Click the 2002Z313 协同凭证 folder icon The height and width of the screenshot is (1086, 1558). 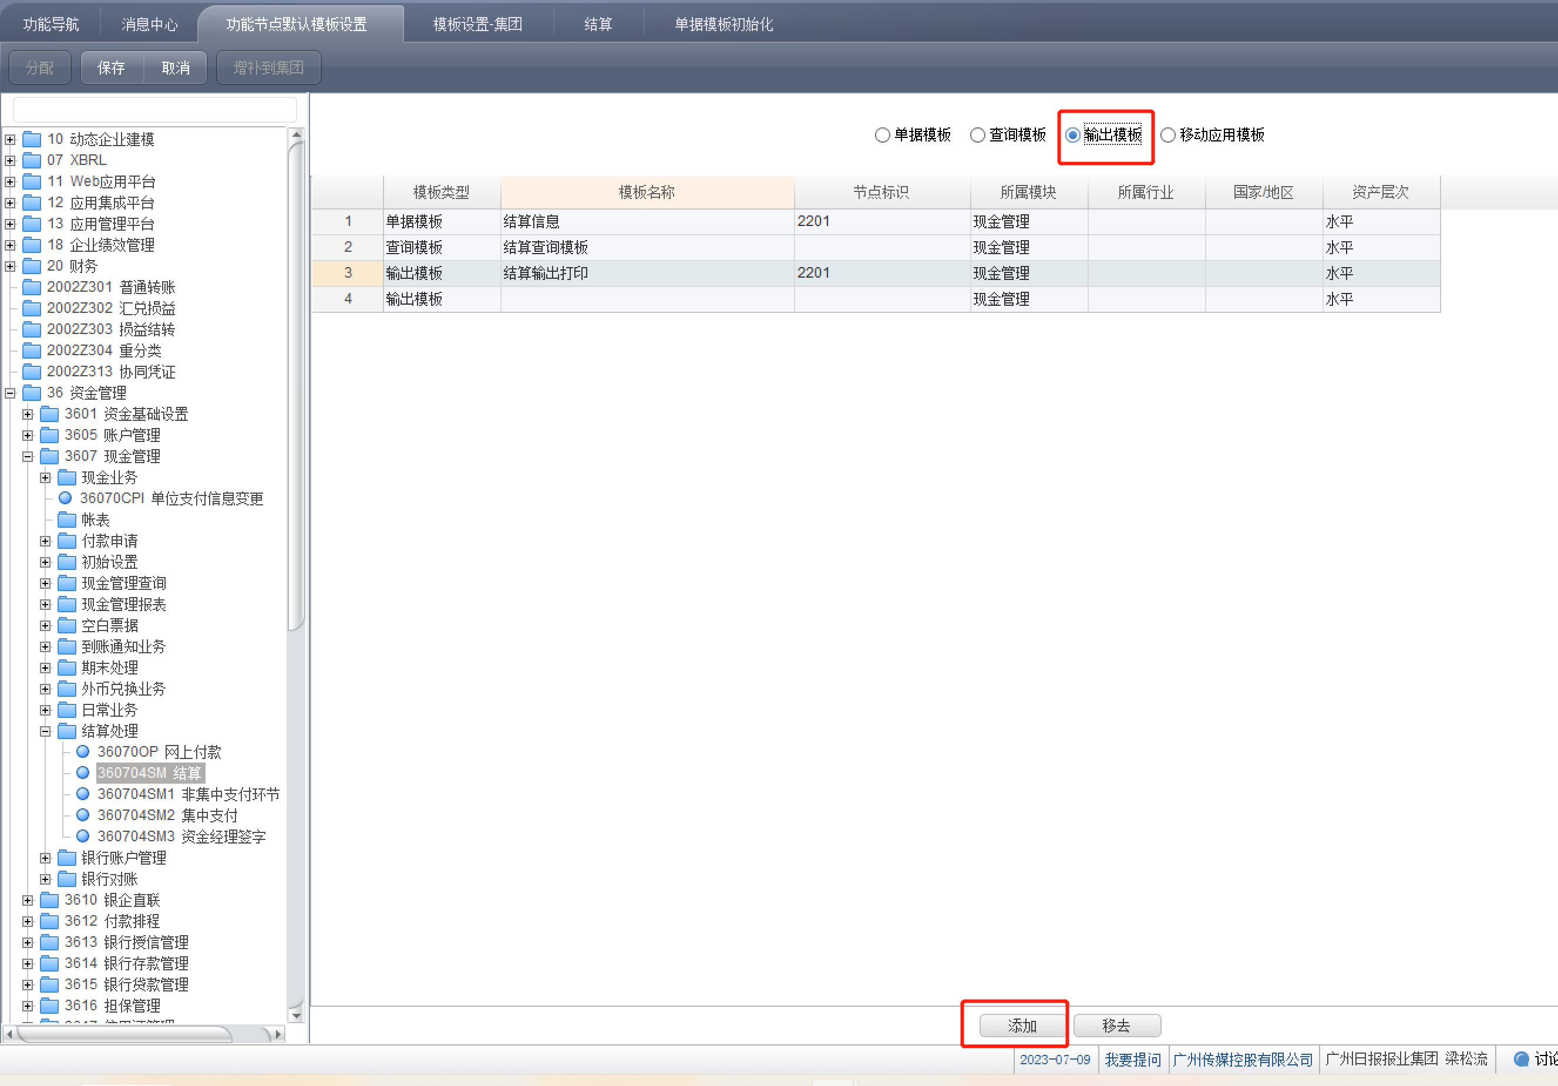(32, 372)
